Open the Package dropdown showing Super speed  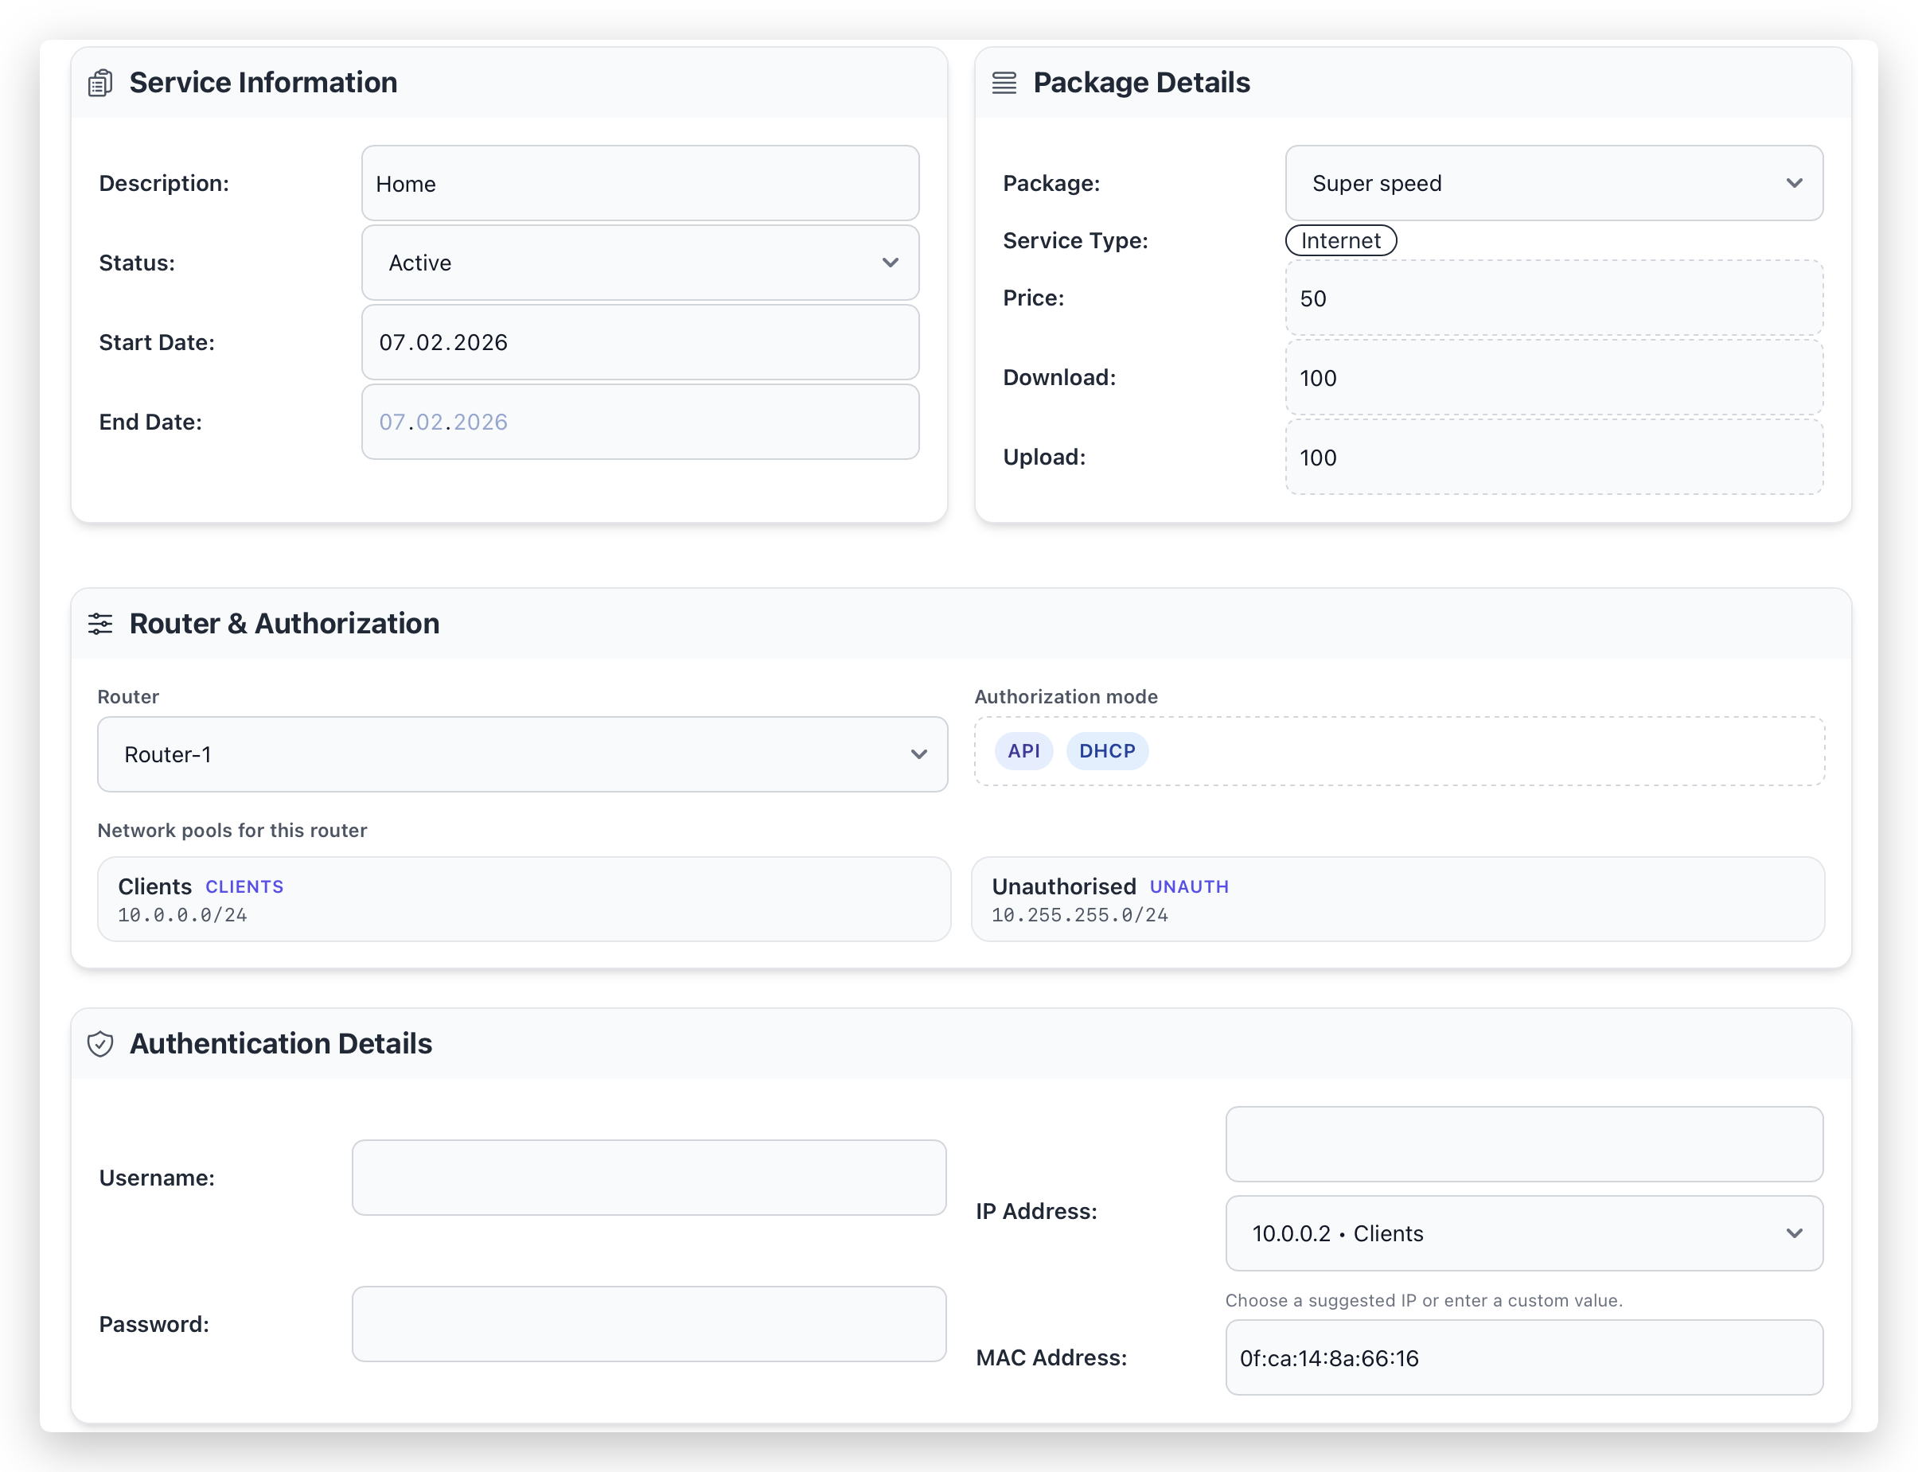pyautogui.click(x=1553, y=183)
